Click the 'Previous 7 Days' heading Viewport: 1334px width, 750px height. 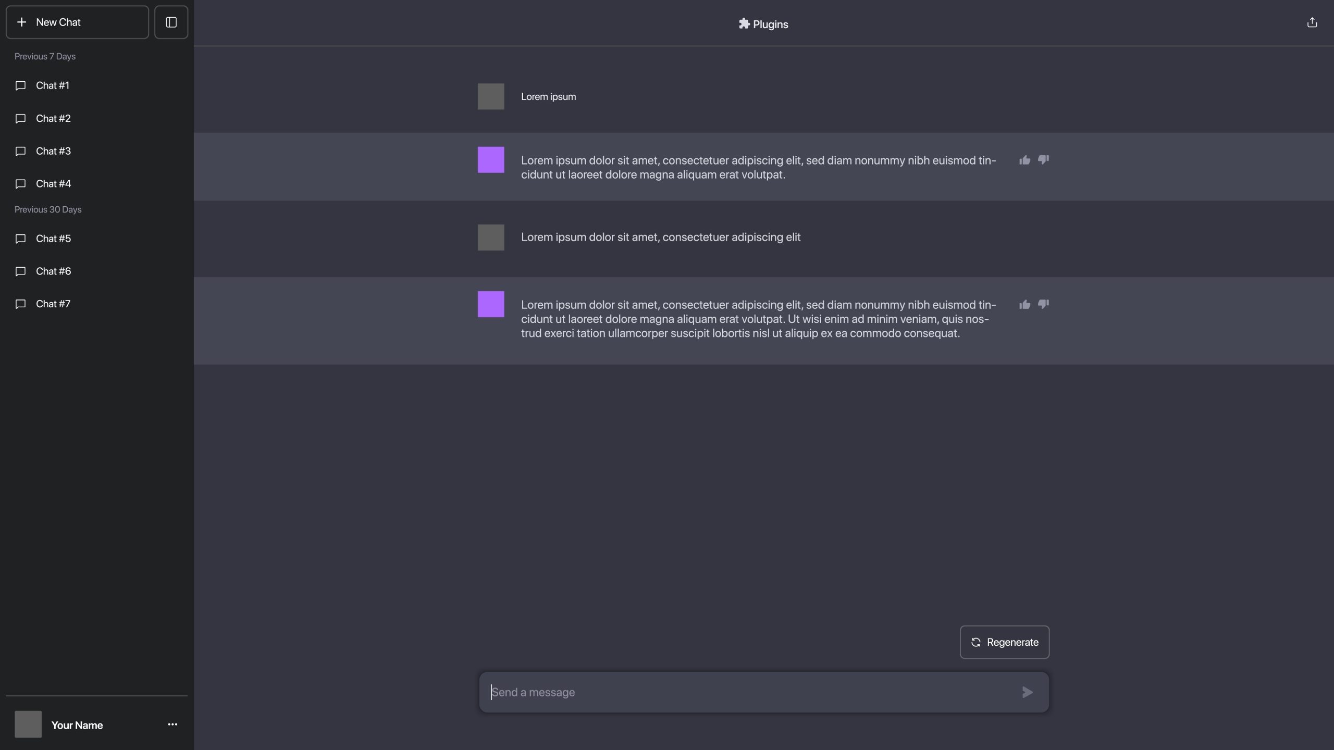45,56
